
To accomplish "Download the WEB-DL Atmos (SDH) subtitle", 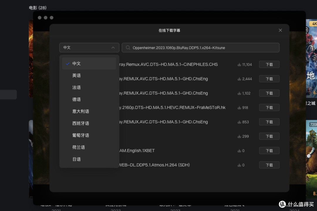I will point(269,165).
